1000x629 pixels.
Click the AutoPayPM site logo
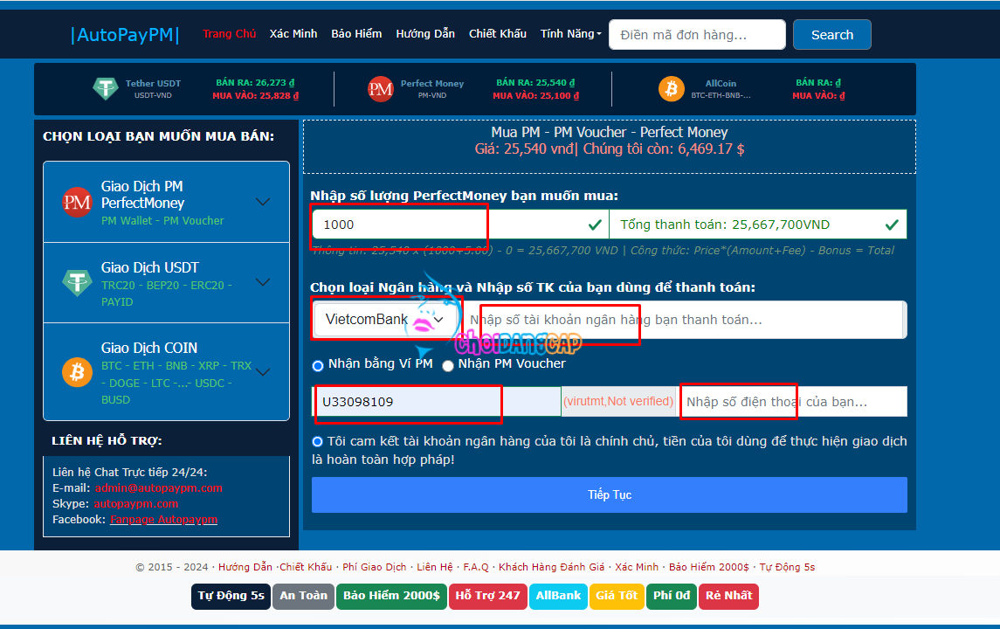(x=125, y=34)
